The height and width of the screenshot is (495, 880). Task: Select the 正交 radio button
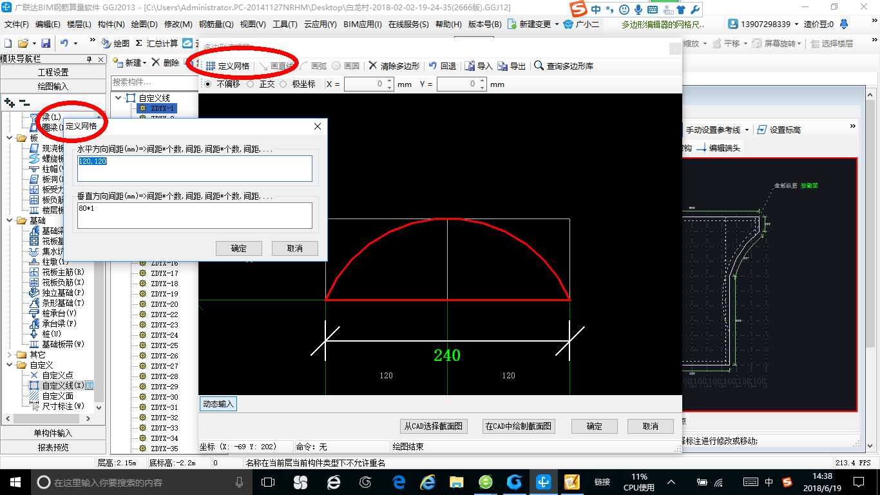click(250, 84)
